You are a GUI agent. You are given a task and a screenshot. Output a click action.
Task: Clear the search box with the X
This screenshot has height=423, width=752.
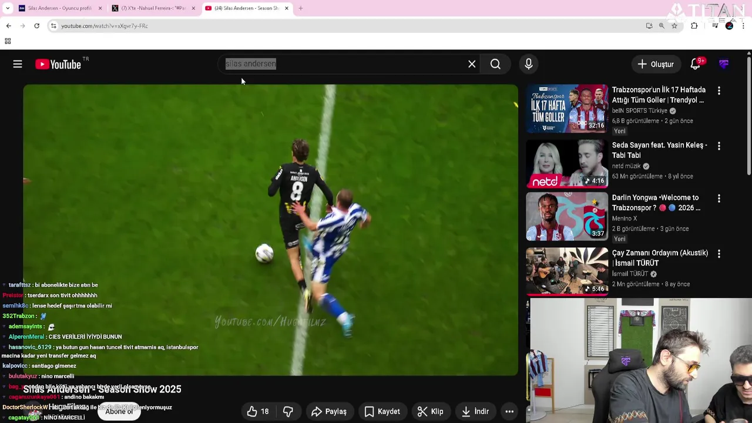point(472,64)
